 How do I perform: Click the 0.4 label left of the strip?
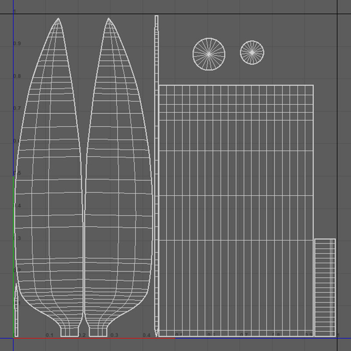point(147,335)
